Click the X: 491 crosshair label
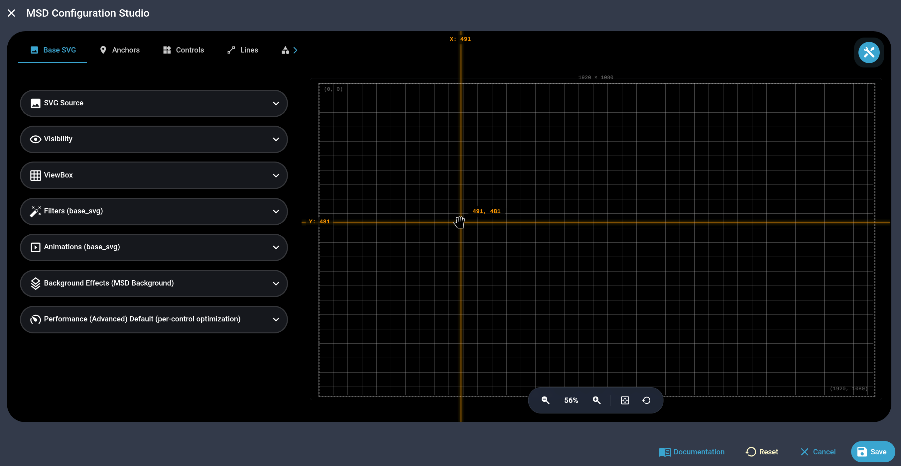 (x=460, y=39)
